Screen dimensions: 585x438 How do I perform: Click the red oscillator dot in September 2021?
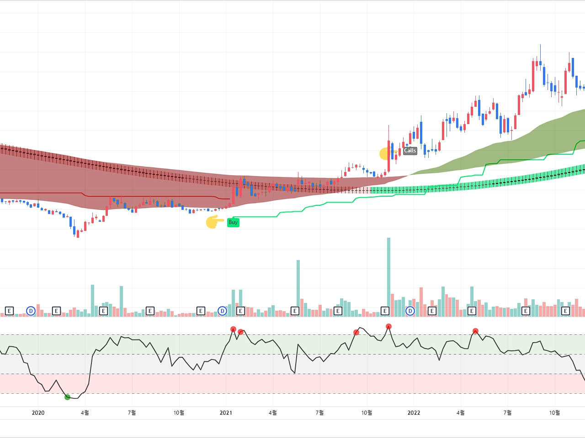356,332
